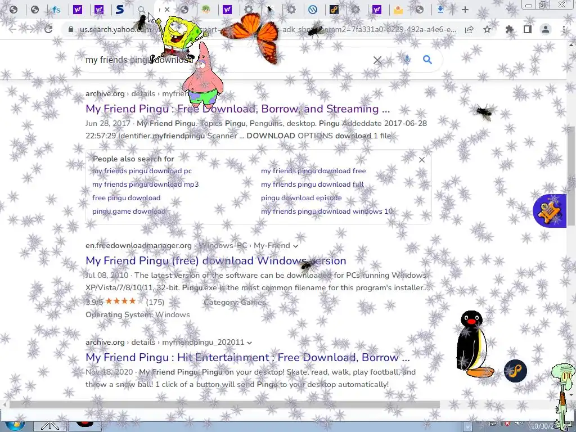Switch to the blue 'S' tab
The height and width of the screenshot is (432, 576).
pyautogui.click(x=120, y=10)
